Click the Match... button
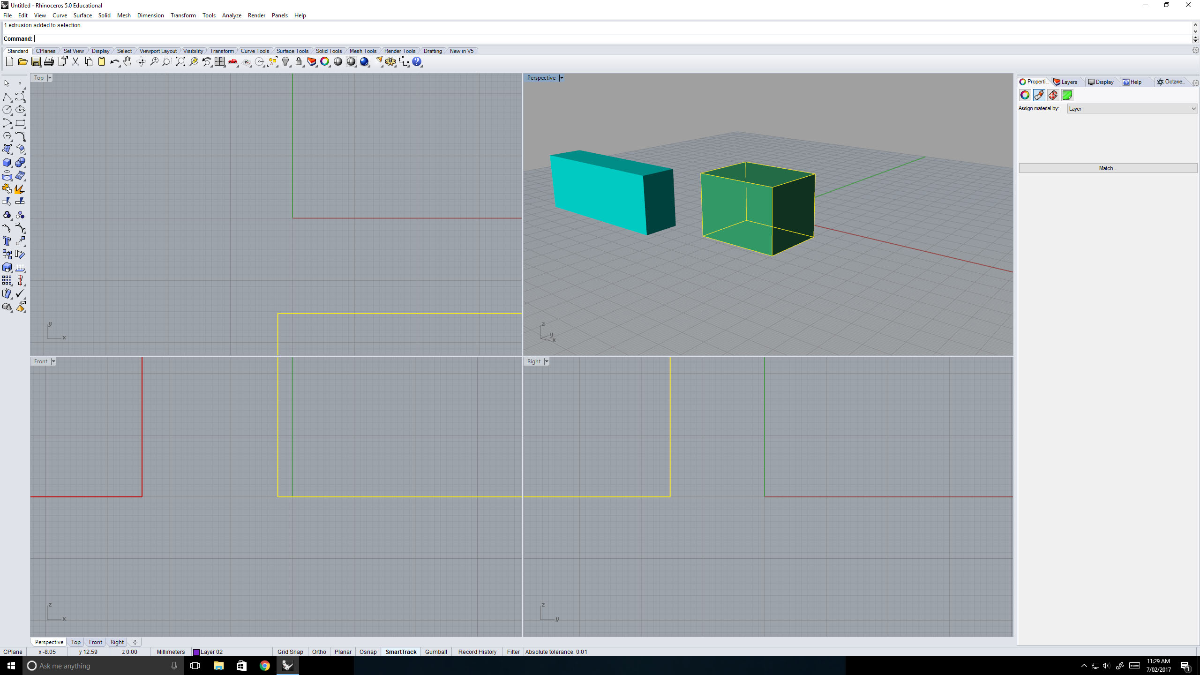The height and width of the screenshot is (675, 1200). pyautogui.click(x=1108, y=168)
